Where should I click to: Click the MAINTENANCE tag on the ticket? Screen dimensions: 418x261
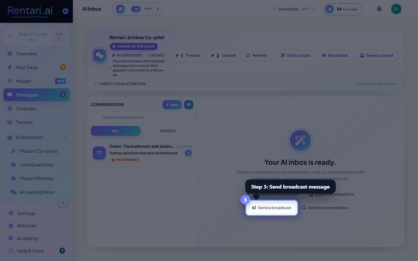[x=125, y=160]
